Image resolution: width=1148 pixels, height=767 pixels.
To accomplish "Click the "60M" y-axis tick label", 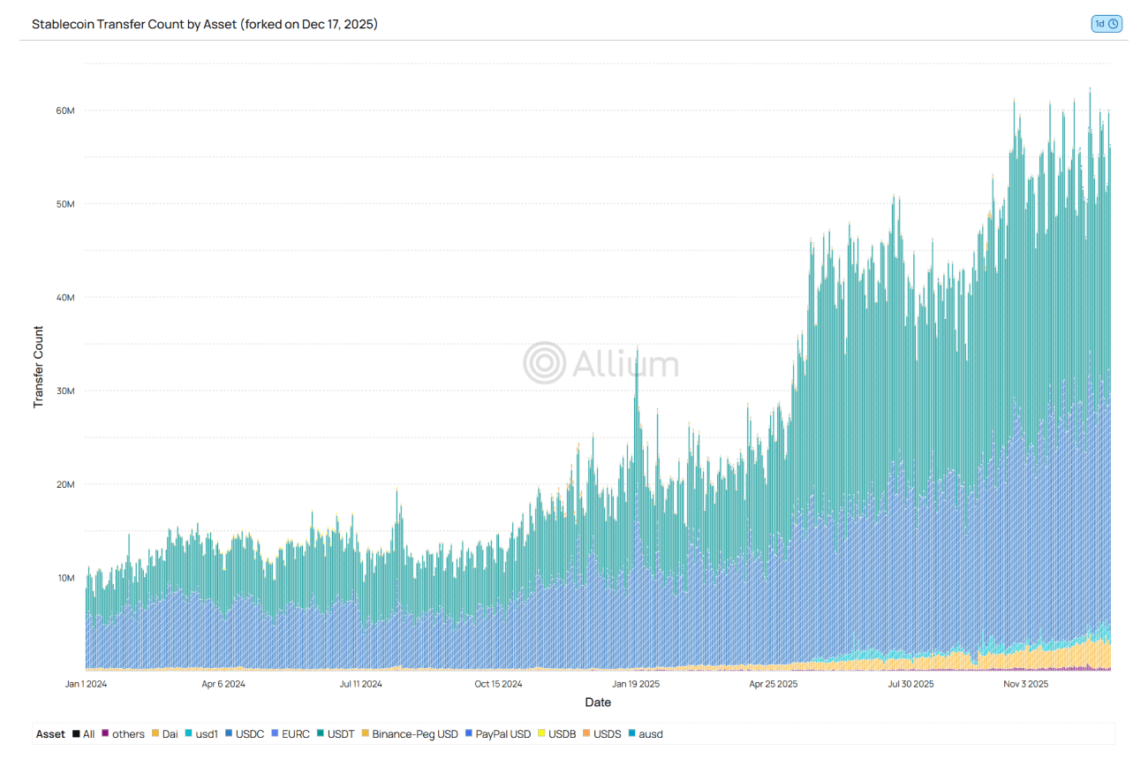I will (x=65, y=110).
